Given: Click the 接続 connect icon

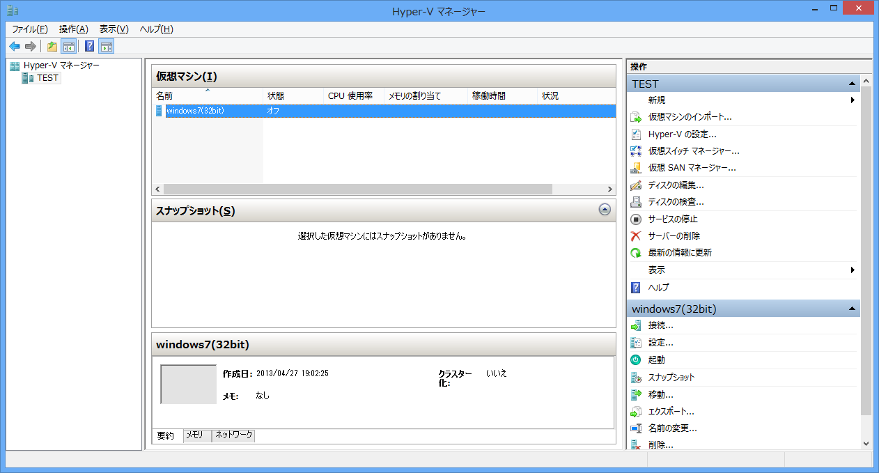Looking at the screenshot, I should pos(635,325).
